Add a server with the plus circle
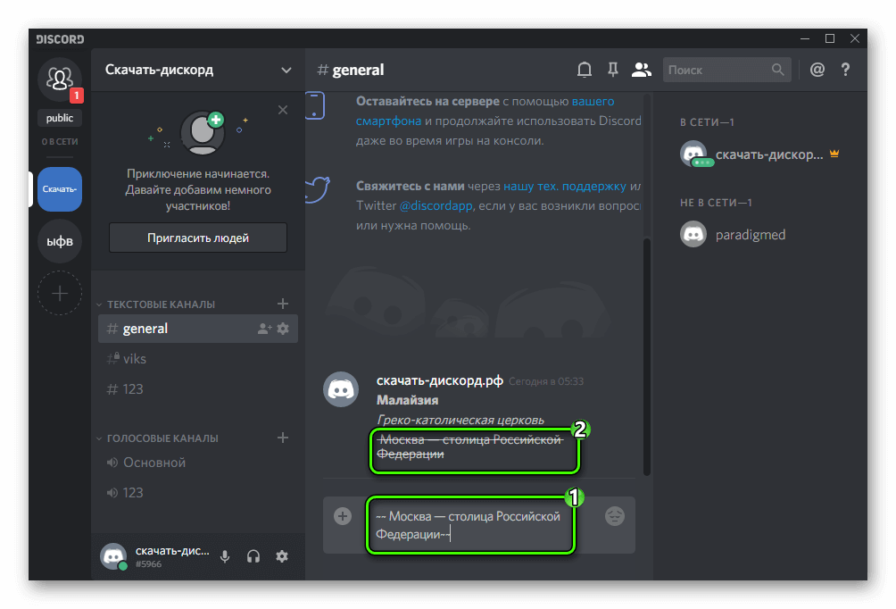This screenshot has height=609, width=896. click(x=60, y=293)
